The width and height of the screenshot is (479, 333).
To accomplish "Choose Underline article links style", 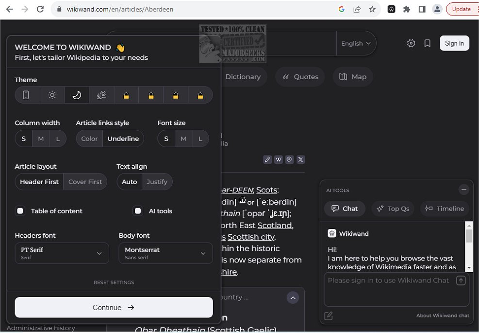I will coord(123,139).
